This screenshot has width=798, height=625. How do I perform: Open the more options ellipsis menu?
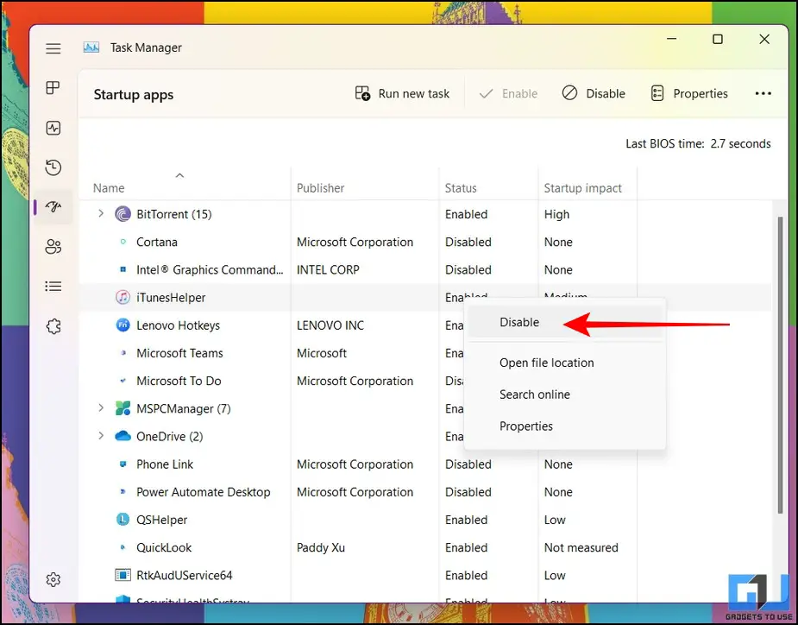[763, 94]
